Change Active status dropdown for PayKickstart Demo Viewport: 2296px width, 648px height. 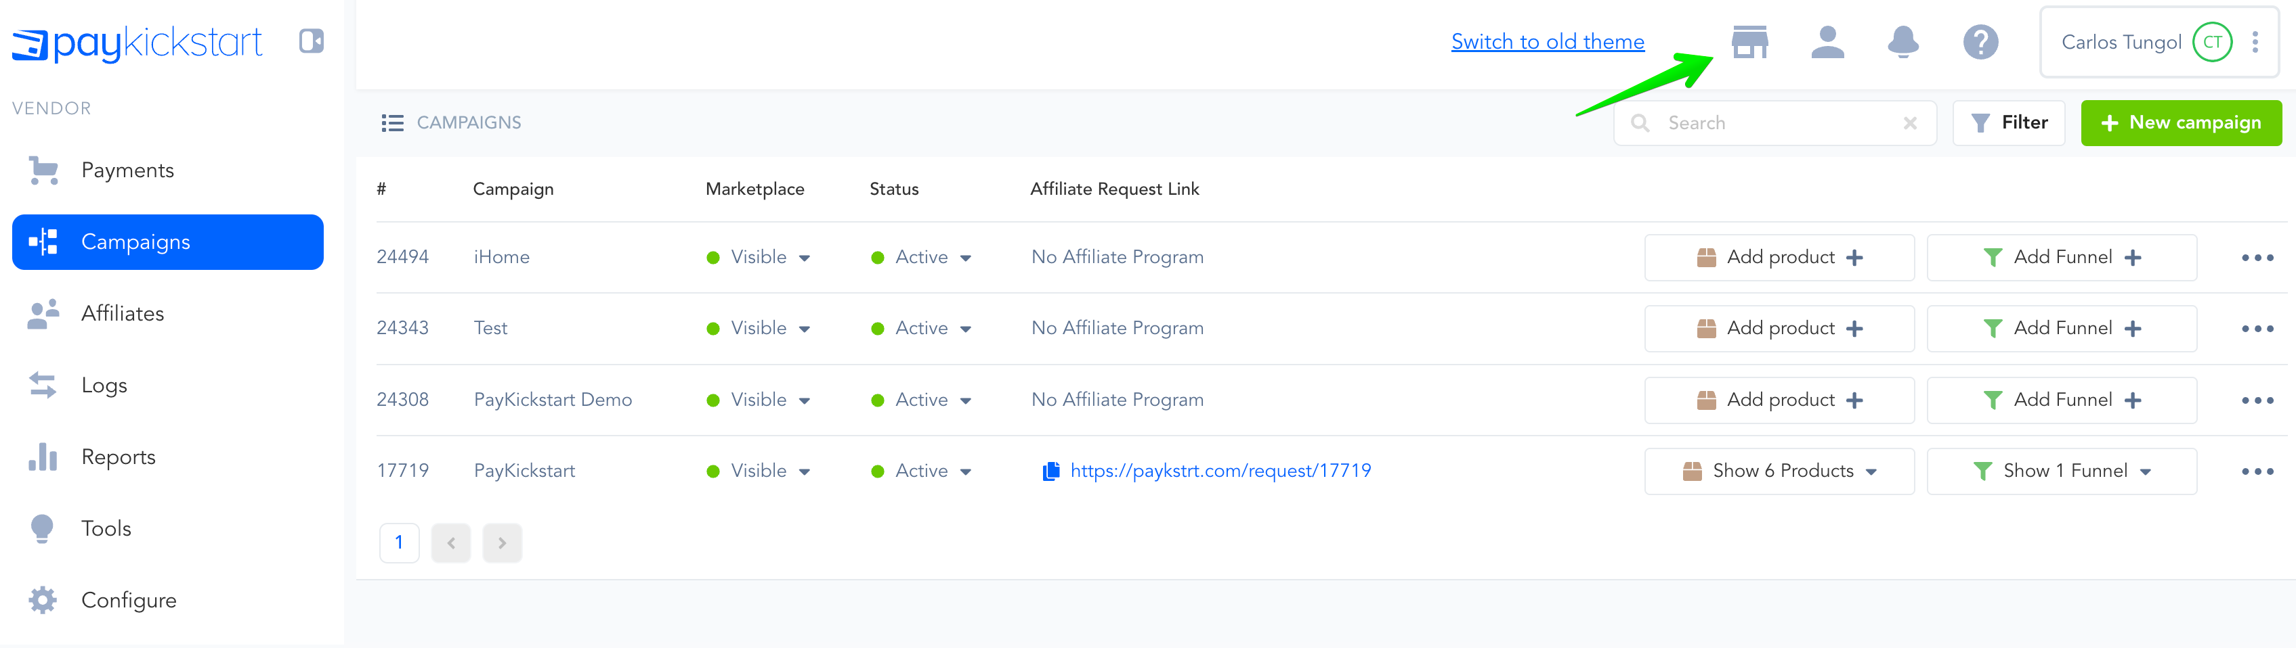click(922, 400)
